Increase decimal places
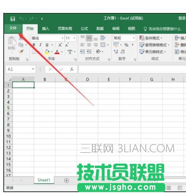This screenshot has height=195, width=186. tap(116, 52)
